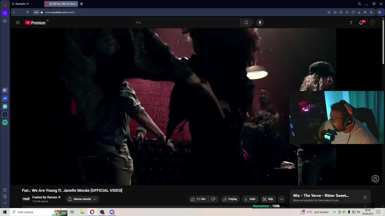This screenshot has width=385, height=216.
Task: Open YouTube notifications bell
Action: [361, 22]
